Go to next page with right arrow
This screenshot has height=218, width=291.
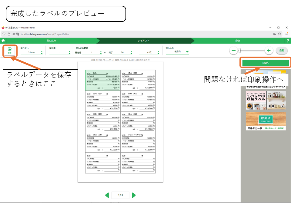click(x=134, y=195)
